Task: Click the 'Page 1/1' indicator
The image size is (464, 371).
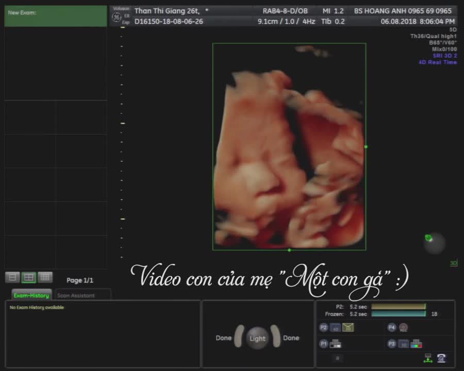Action: [79, 280]
